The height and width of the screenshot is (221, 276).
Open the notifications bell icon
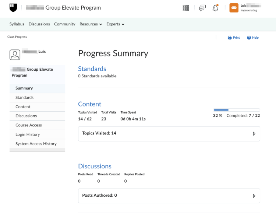pos(215,8)
